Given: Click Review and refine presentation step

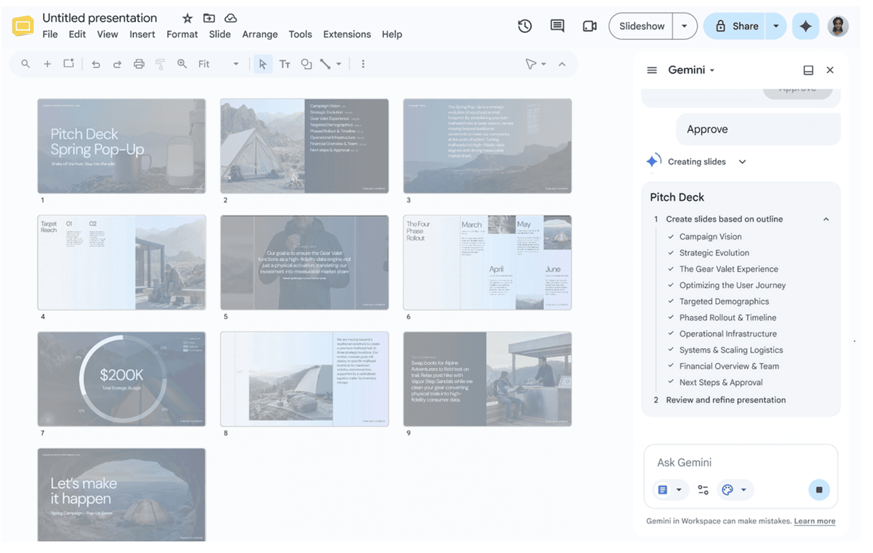Looking at the screenshot, I should click(726, 400).
